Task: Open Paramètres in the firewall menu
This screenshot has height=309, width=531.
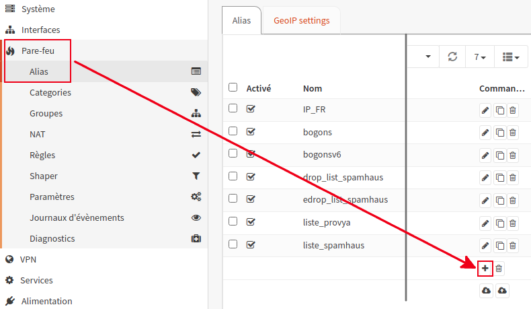Action: tap(105, 197)
